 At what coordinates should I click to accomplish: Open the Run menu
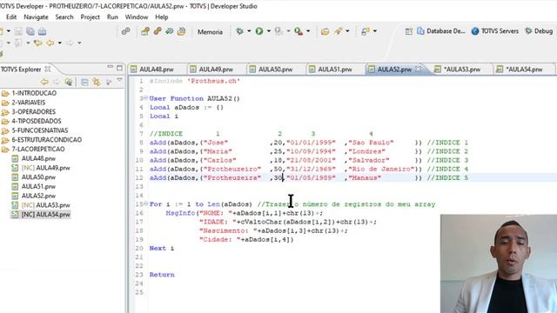112,17
